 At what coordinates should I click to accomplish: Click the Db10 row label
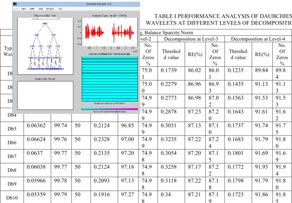12,198
